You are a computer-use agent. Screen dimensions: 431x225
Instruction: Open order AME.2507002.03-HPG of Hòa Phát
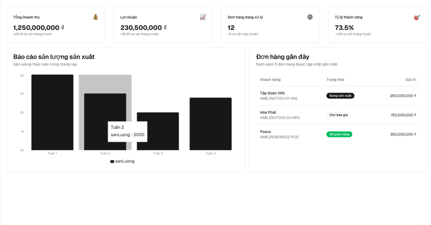[338, 115]
